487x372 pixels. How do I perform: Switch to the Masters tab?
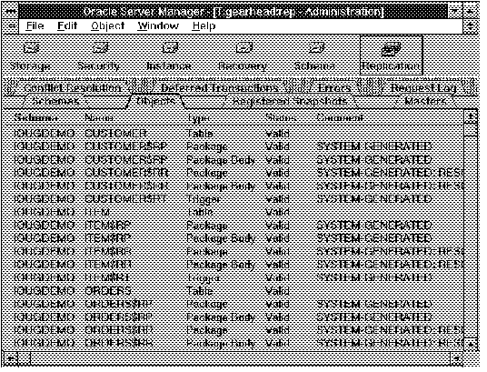[x=426, y=101]
